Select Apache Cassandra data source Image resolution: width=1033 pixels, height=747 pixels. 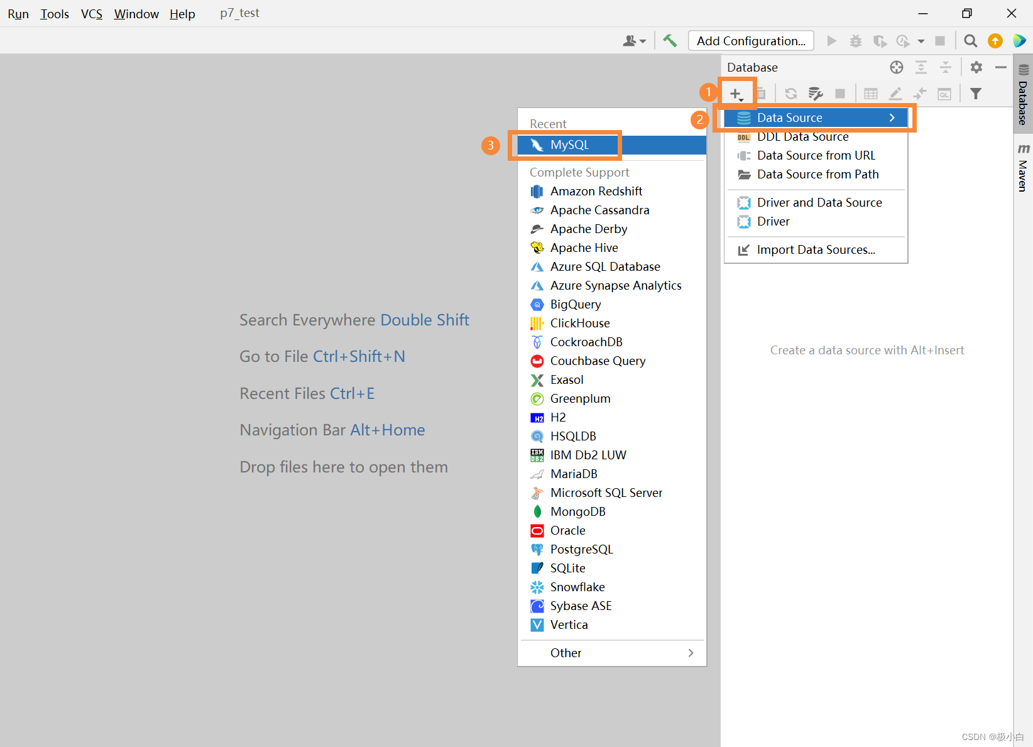click(x=612, y=210)
